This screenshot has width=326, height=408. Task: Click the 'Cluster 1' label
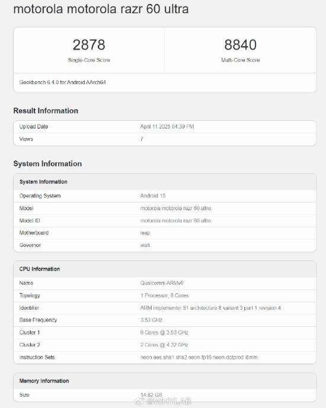click(30, 333)
